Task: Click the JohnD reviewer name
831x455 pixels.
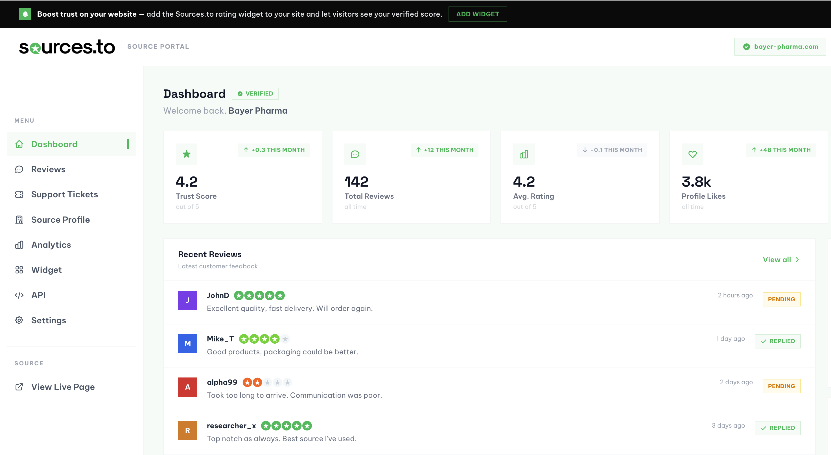Action: point(218,295)
